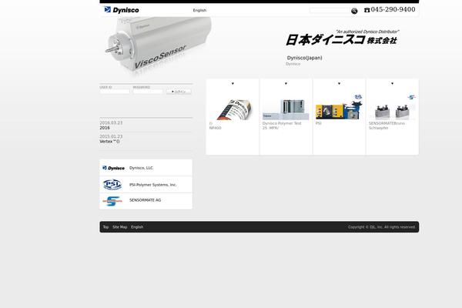Click the Dynisco(Japan) heading text
The width and height of the screenshot is (462, 308).
304,58
